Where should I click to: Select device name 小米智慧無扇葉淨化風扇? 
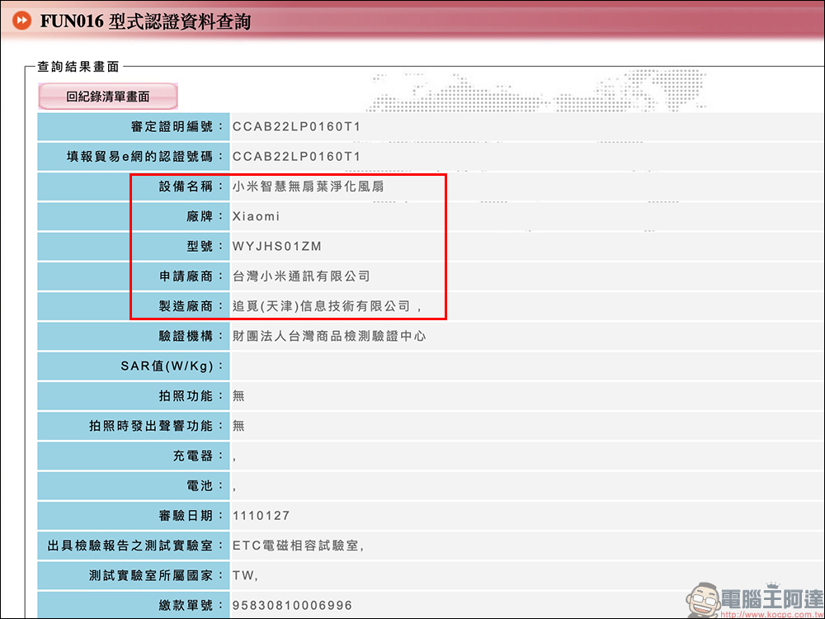pyautogui.click(x=309, y=187)
